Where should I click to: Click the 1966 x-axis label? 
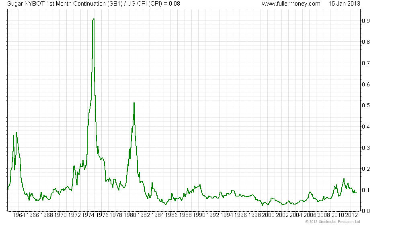pyautogui.click(x=33, y=215)
